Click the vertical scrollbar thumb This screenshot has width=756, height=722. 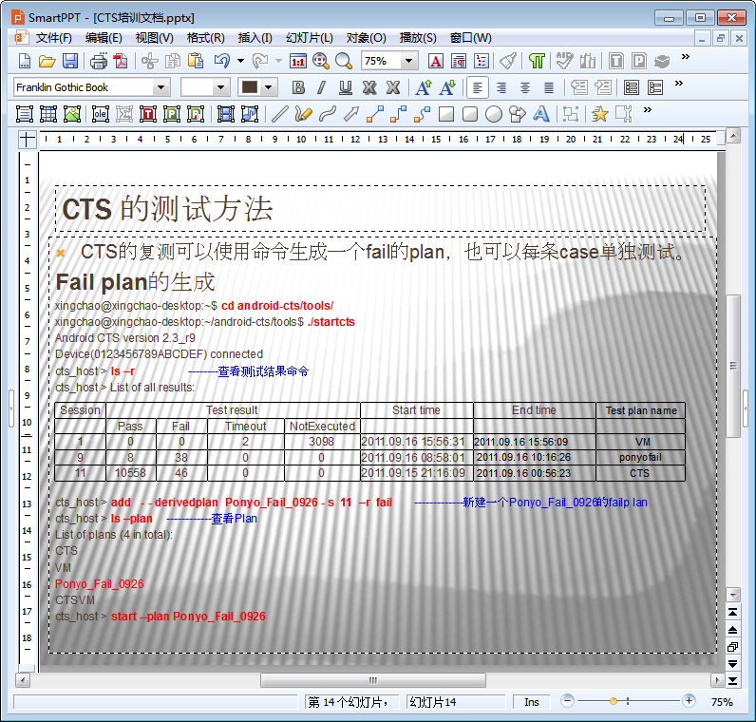(x=733, y=365)
